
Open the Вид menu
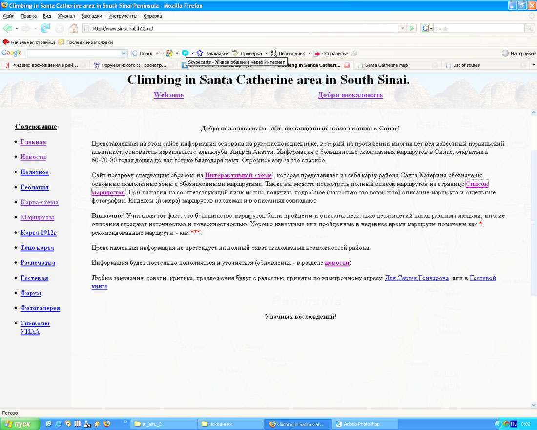pyautogui.click(x=47, y=16)
